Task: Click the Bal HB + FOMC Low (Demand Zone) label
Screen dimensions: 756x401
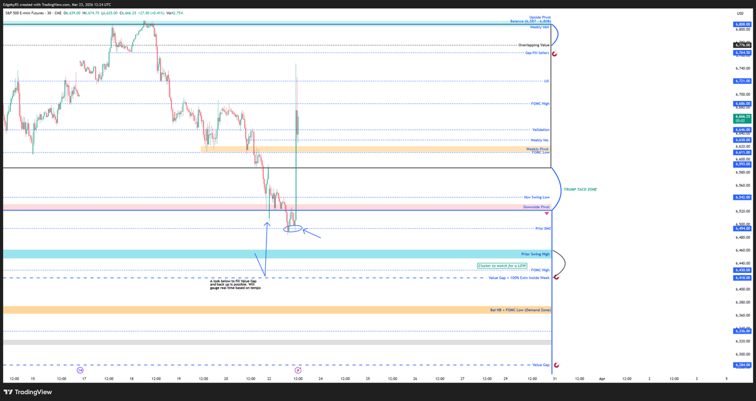Action: tap(520, 310)
